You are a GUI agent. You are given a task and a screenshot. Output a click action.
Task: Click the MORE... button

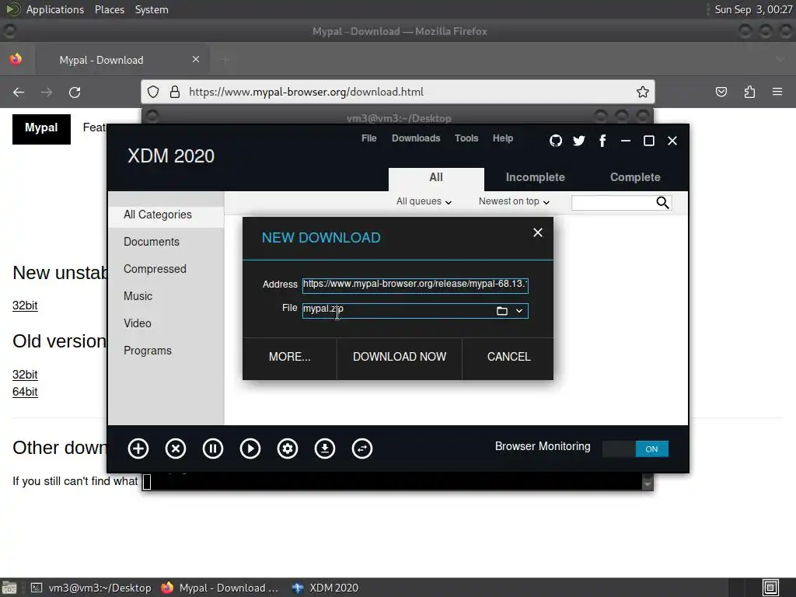290,357
